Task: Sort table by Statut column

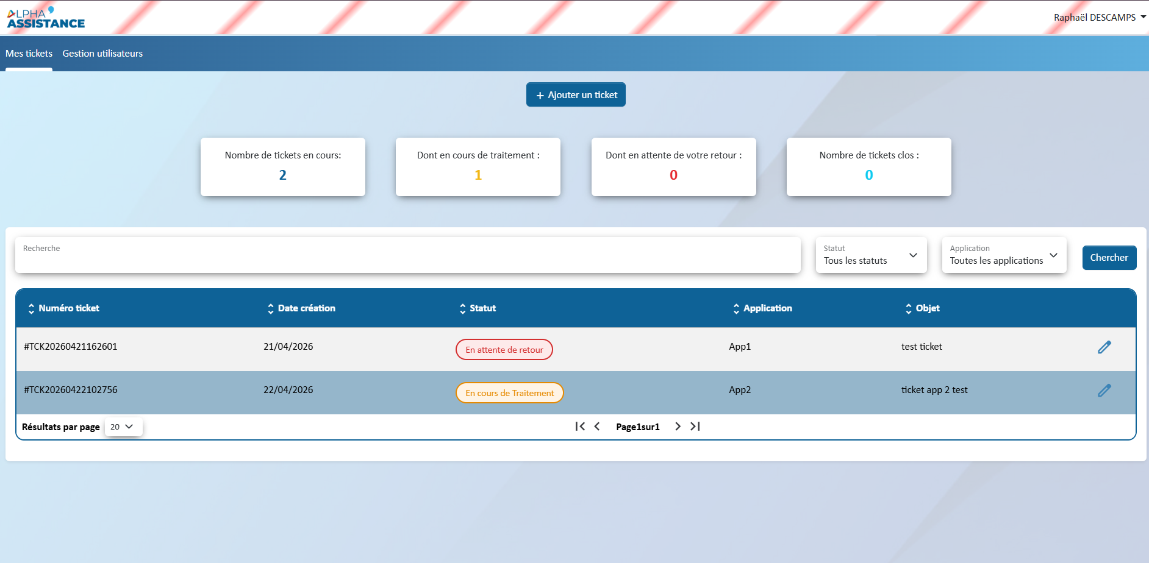Action: click(478, 308)
